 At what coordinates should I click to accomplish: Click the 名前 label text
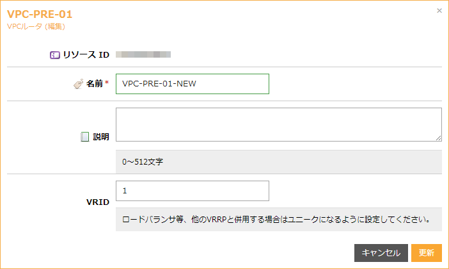[x=94, y=84]
